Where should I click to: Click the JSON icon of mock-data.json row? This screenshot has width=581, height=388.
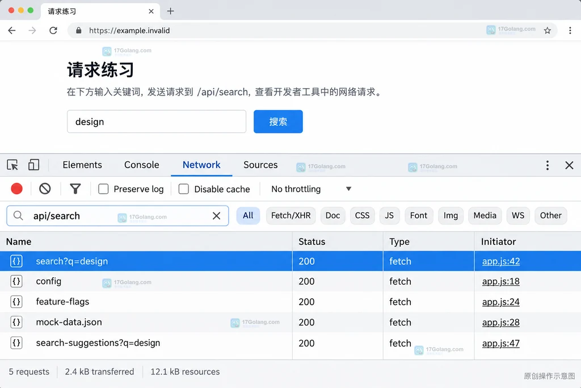pyautogui.click(x=16, y=322)
